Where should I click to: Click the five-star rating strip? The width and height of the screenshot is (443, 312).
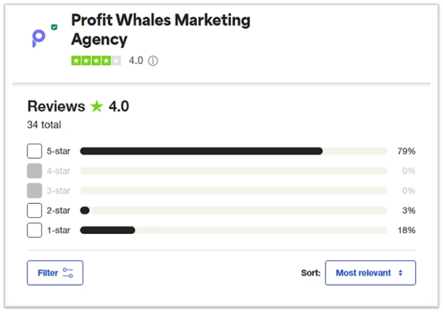pos(96,61)
